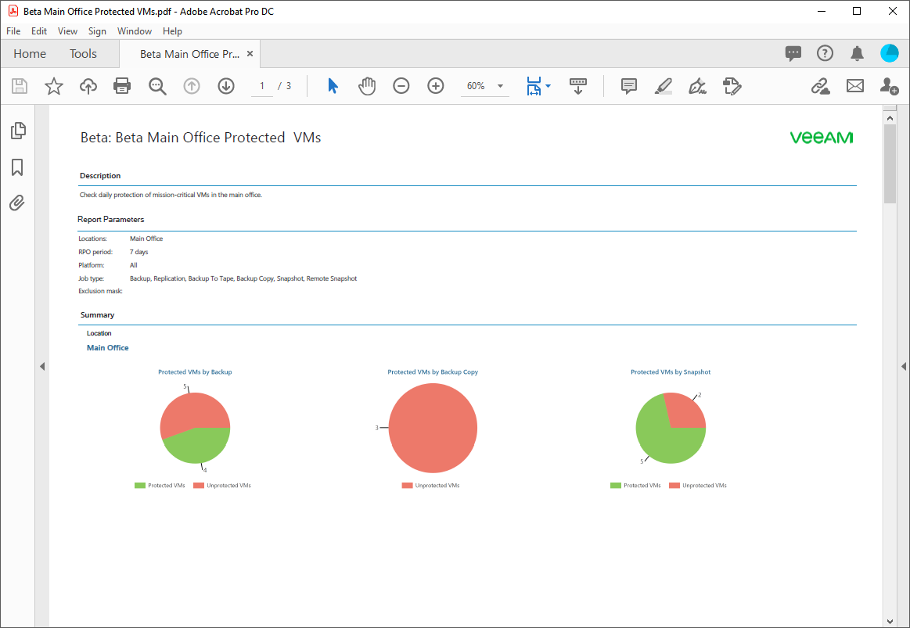The height and width of the screenshot is (628, 910).
Task: Click the page number input field
Action: click(x=262, y=86)
